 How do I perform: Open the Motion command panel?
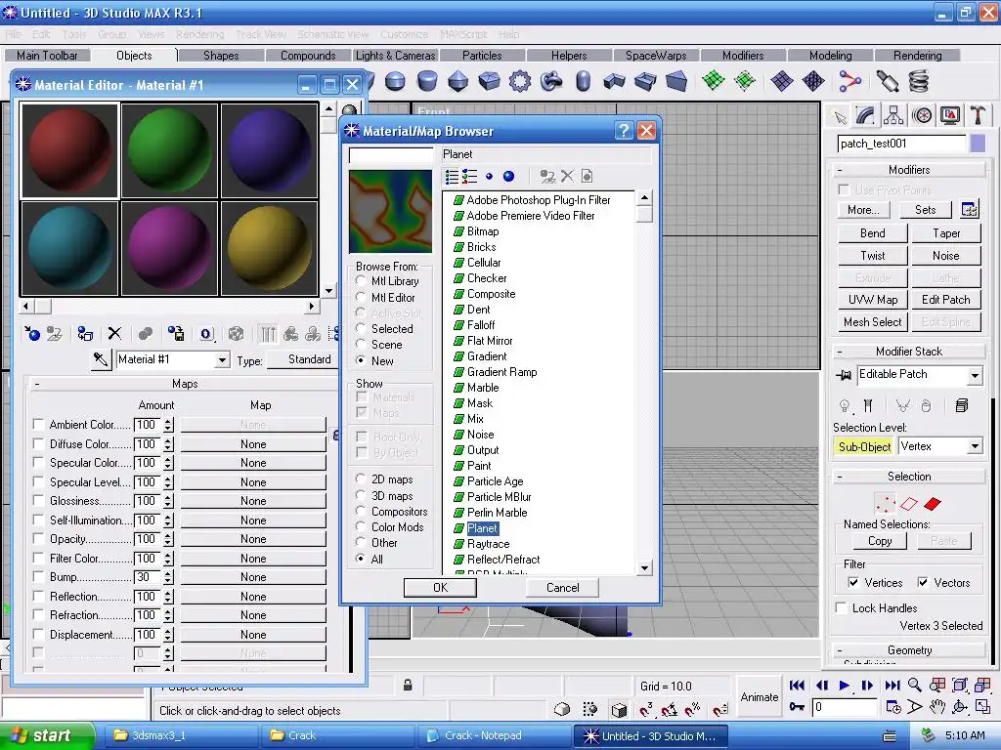[x=922, y=115]
